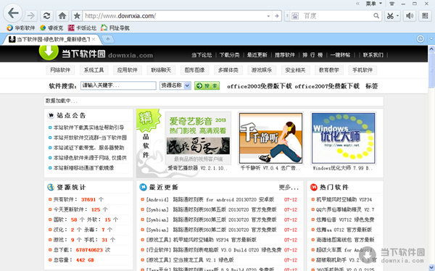Expand the address bar history dropdown
The height and width of the screenshot is (271, 435).
268,16
